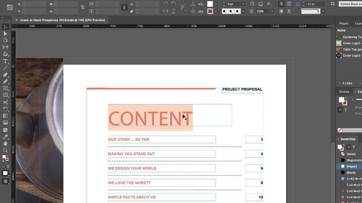
Task: Open the object style Dotted Black Line dropdown
Action: [350, 4]
